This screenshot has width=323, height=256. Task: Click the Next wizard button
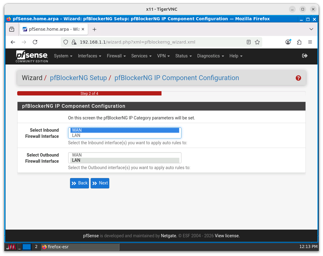tap(100, 183)
